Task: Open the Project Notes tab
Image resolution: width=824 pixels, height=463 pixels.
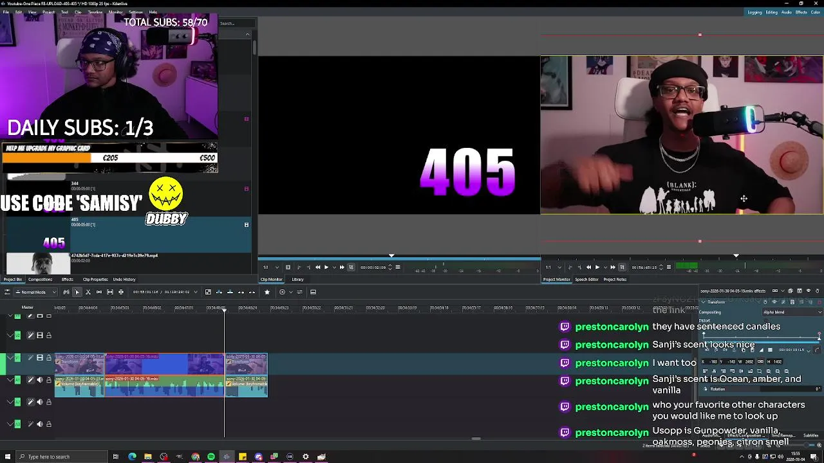Action: (615, 279)
